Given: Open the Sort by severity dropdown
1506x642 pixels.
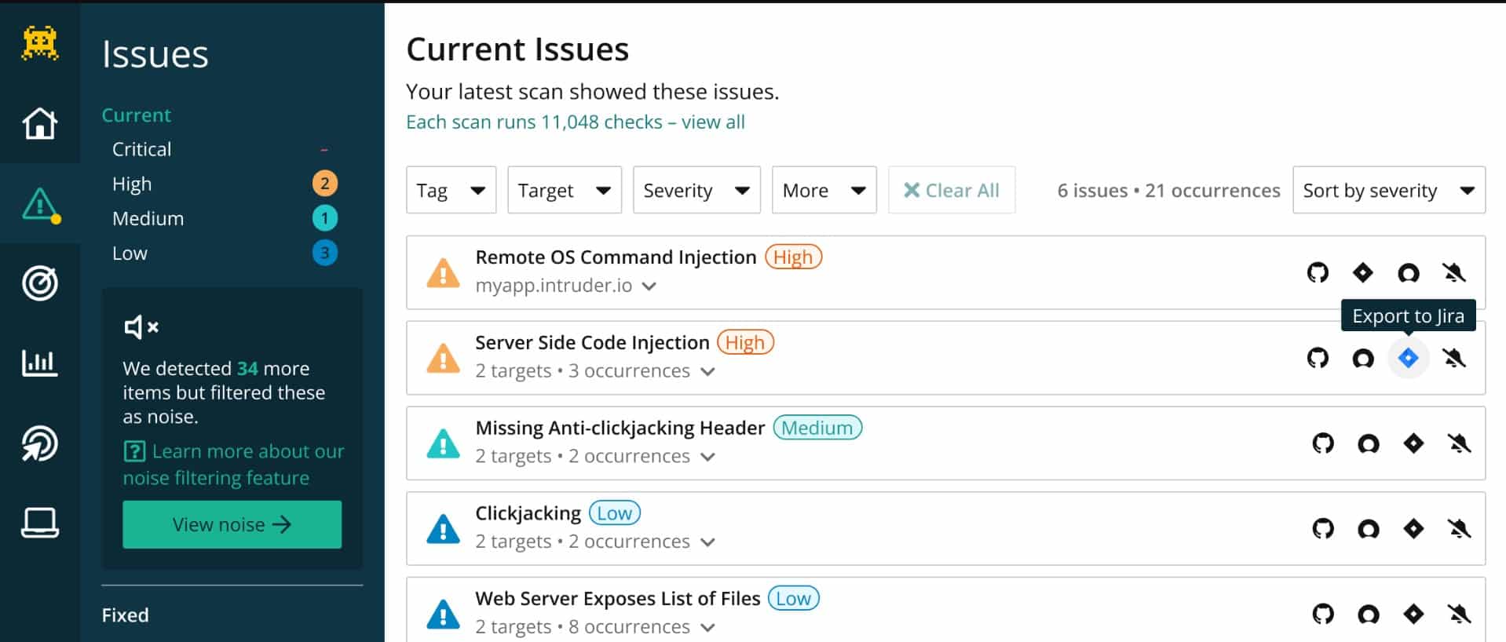Looking at the screenshot, I should tap(1388, 190).
